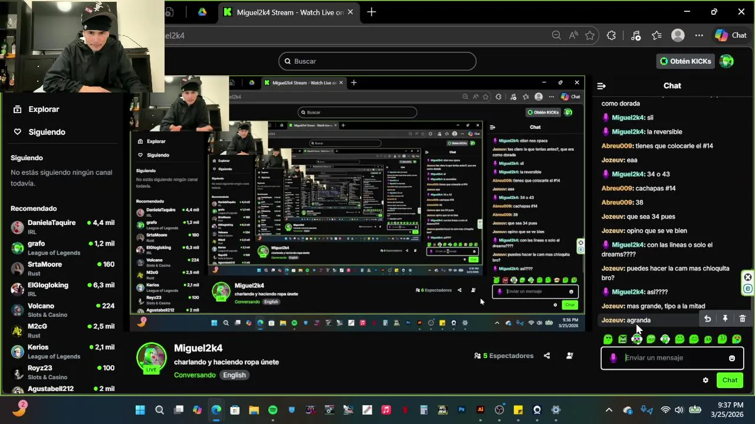The width and height of the screenshot is (755, 424).
Task: Open recommended channel grafo
Action: click(x=63, y=247)
